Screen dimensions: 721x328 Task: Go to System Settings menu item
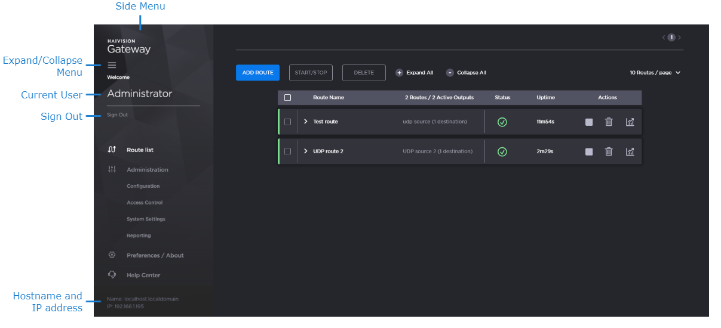(146, 219)
